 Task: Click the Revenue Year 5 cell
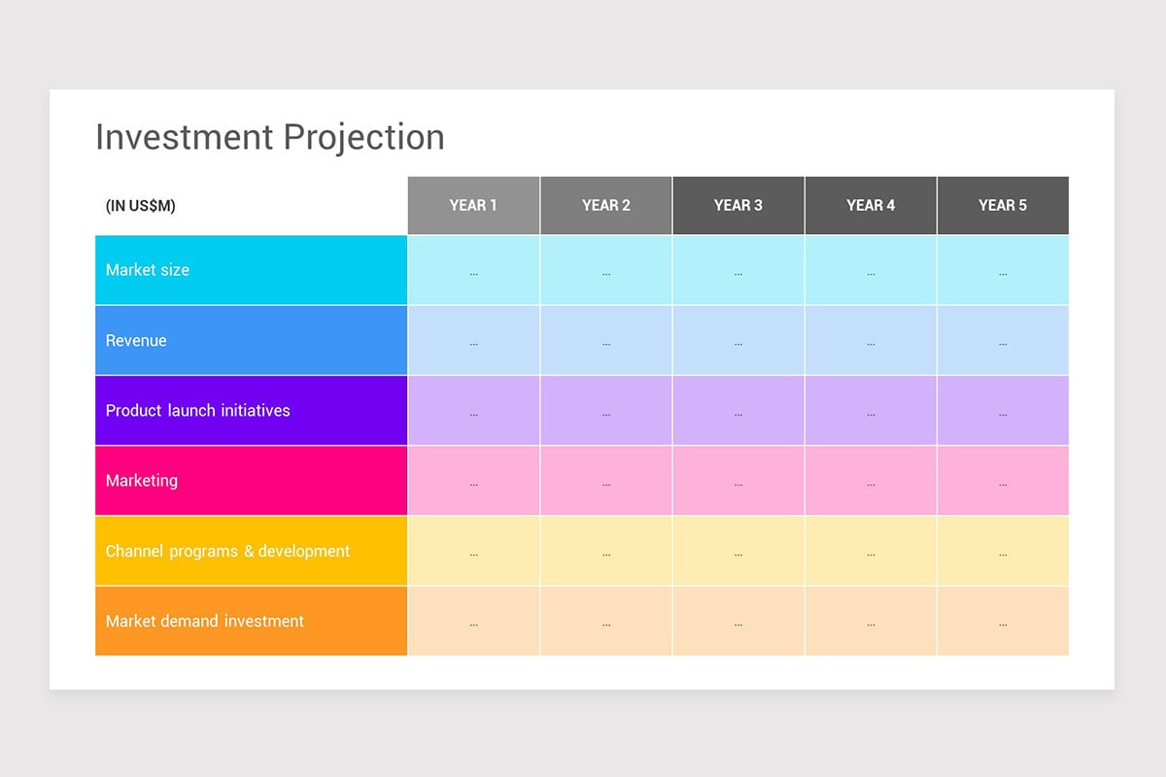[1003, 340]
